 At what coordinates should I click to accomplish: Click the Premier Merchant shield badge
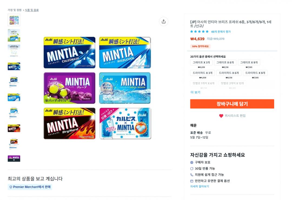click(x=11, y=187)
